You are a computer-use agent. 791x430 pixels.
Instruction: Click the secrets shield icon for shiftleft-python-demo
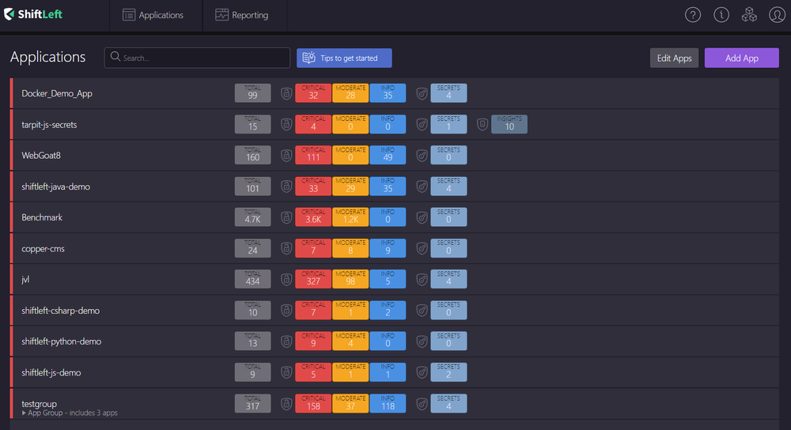422,341
